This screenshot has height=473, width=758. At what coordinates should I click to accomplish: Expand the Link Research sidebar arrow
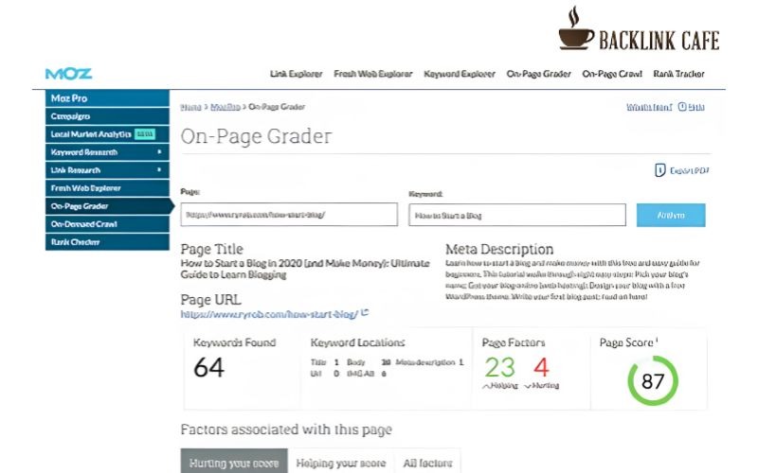point(159,170)
